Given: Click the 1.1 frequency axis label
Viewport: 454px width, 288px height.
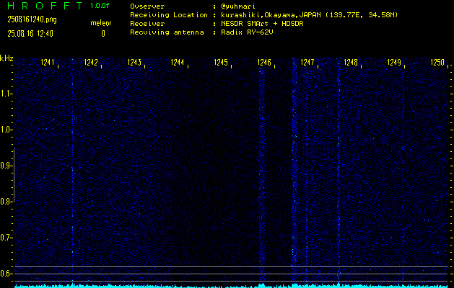Looking at the screenshot, I should coord(6,94).
